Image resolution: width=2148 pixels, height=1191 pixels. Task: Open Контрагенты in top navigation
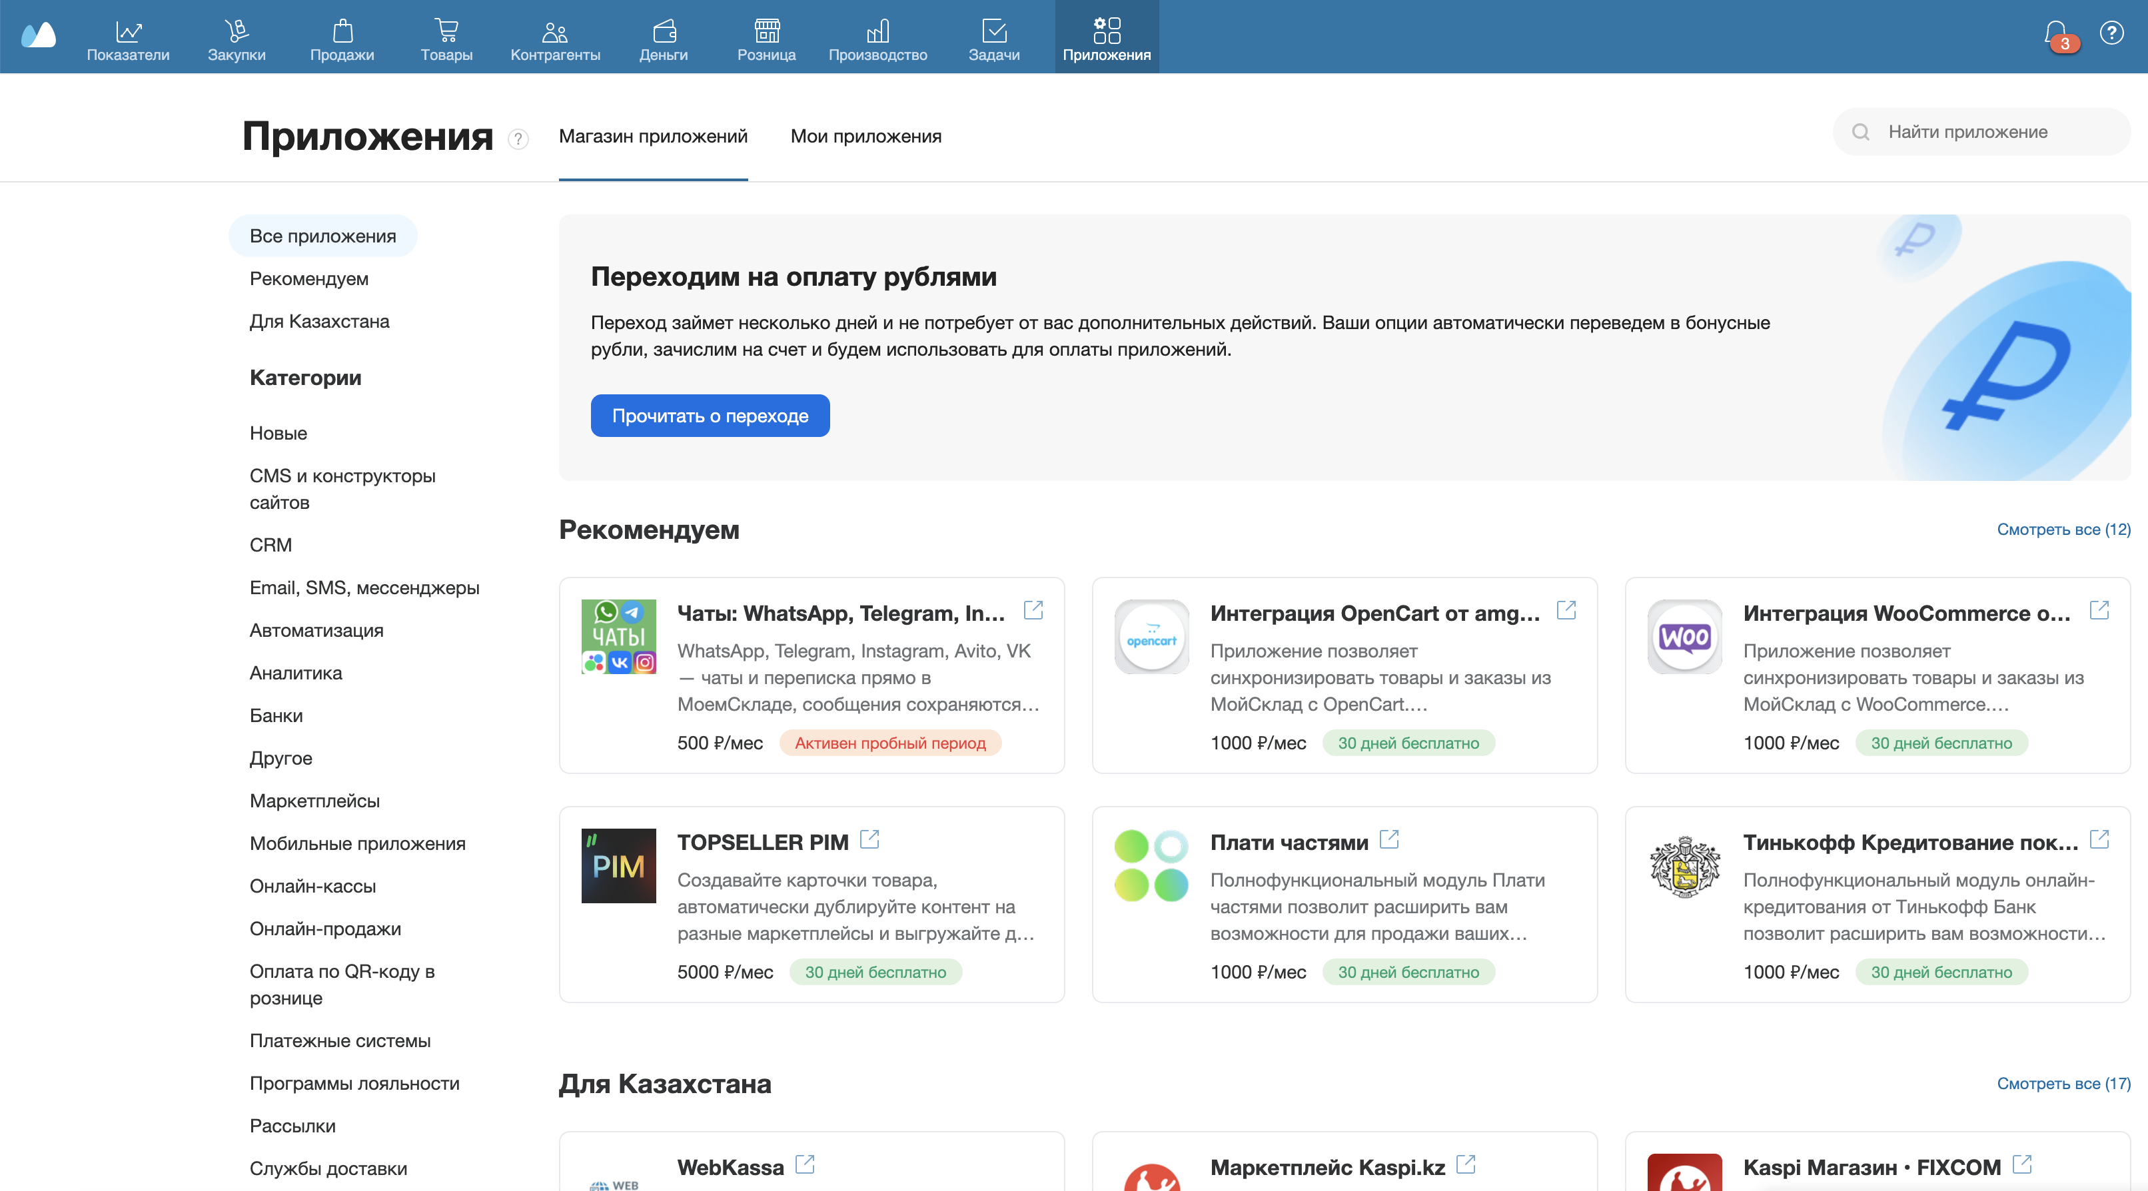point(556,40)
